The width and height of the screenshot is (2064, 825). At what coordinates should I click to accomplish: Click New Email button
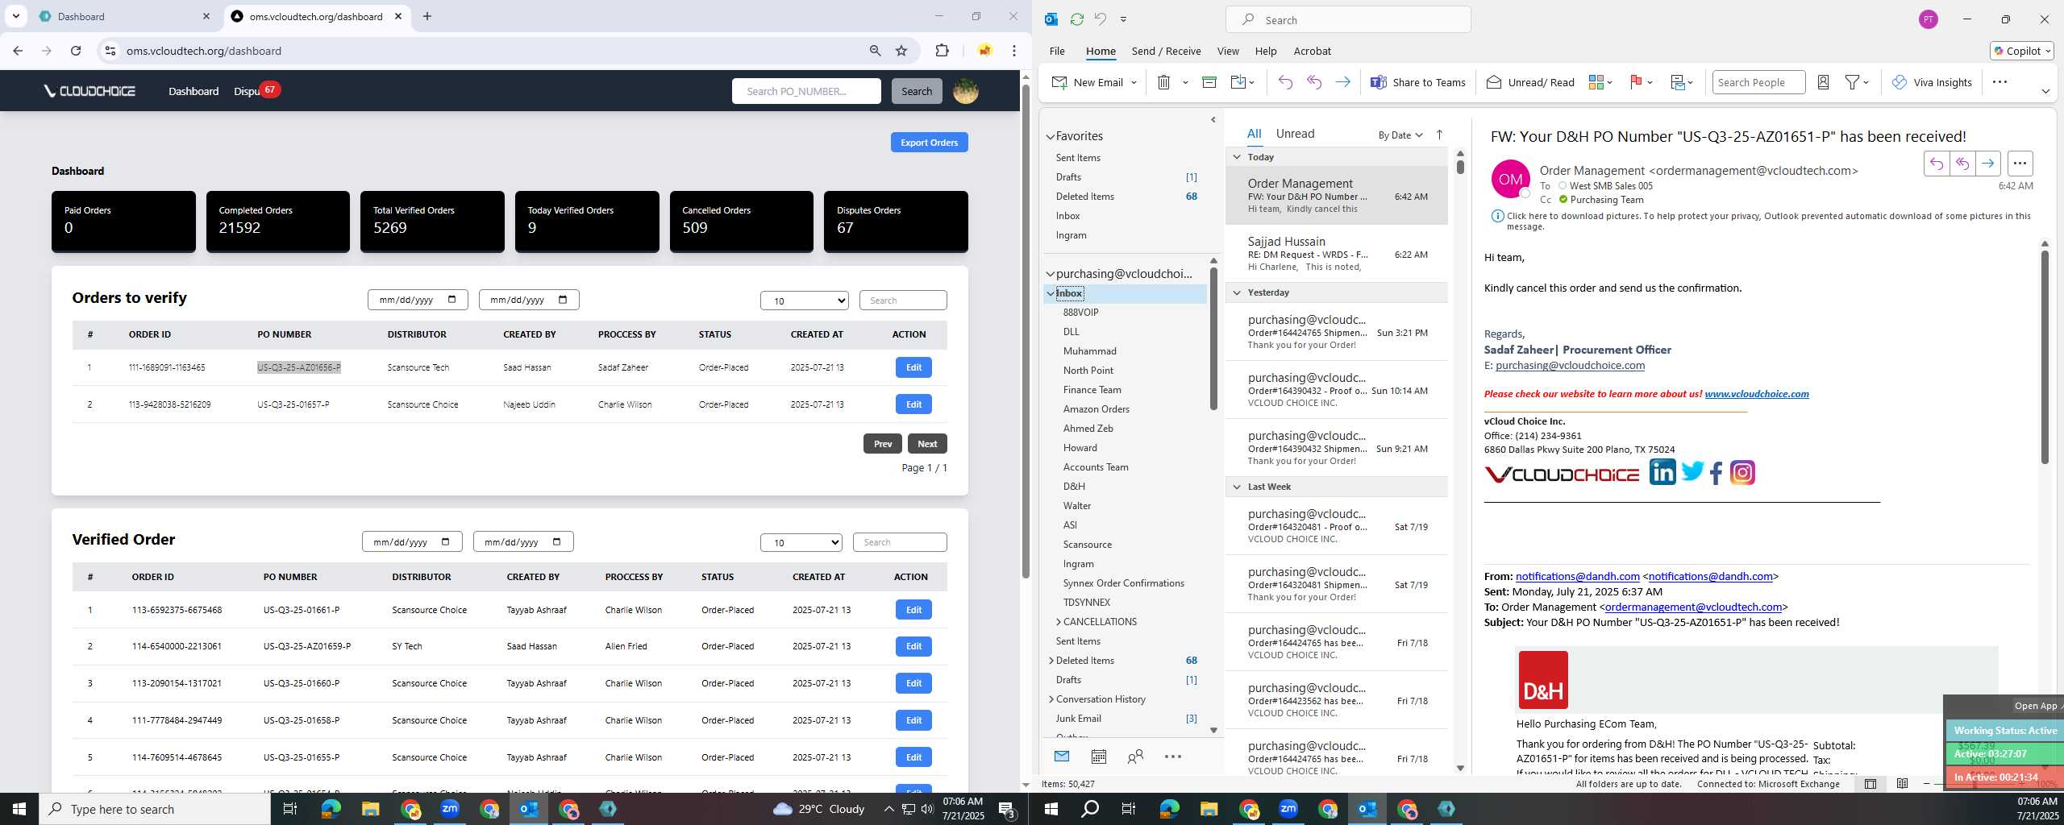1088,82
